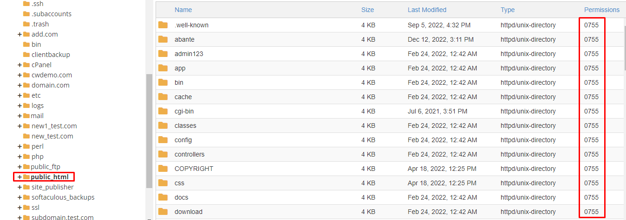Viewport: 626px width, 220px height.
Task: Expand the cPanel folder in tree
Action: (20, 65)
